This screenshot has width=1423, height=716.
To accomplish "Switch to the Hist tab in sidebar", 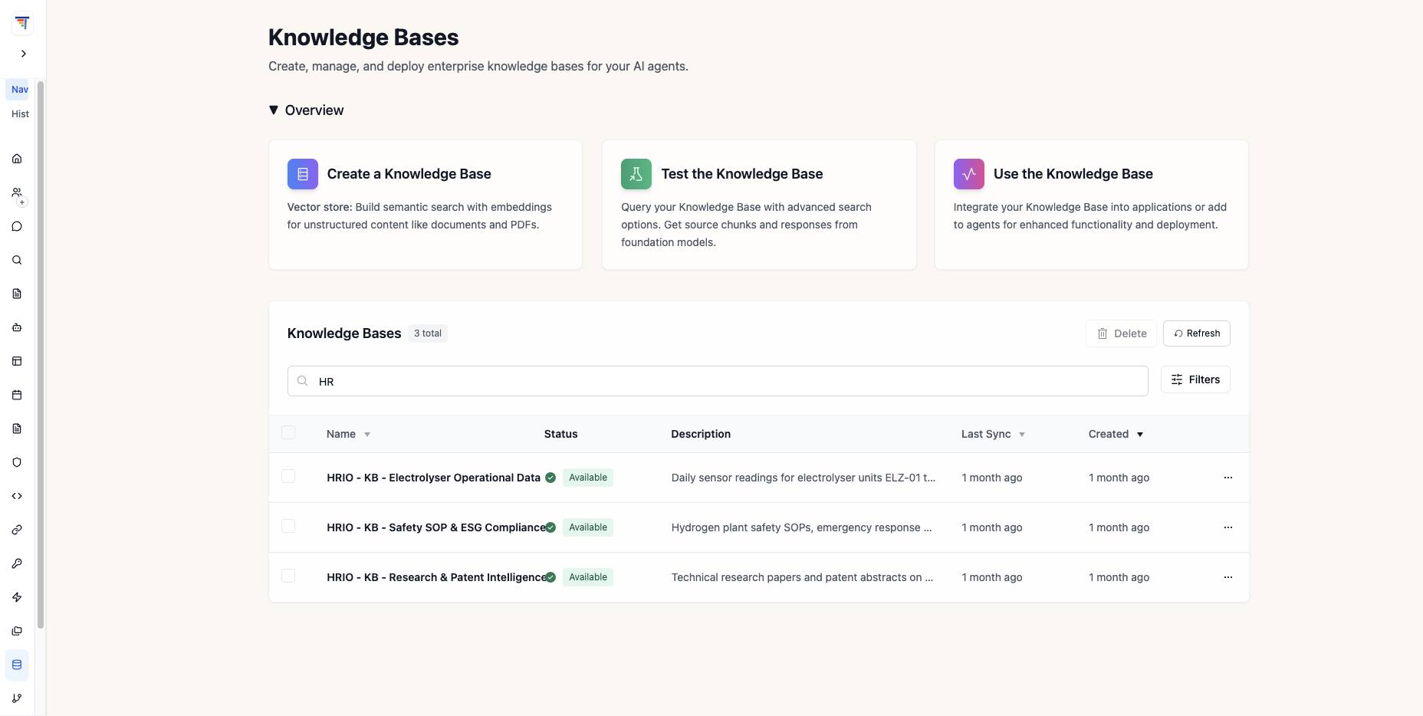I will coord(20,114).
